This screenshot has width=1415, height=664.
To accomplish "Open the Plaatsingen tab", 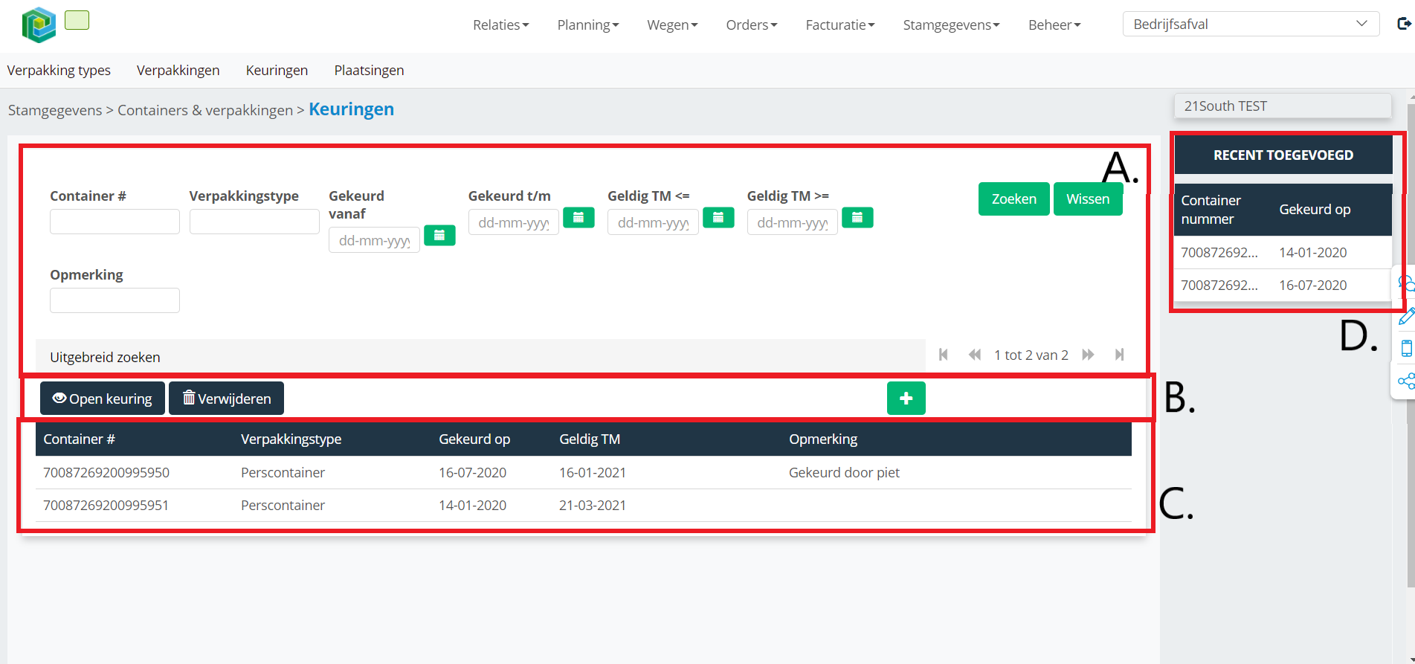I will (x=369, y=70).
